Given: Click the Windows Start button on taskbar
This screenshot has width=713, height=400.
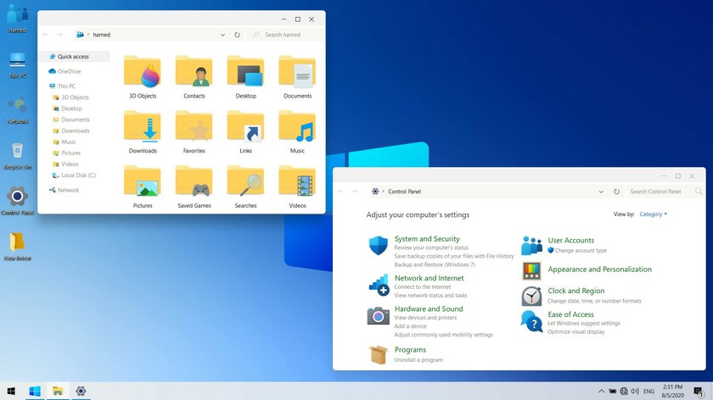Looking at the screenshot, I should [36, 391].
